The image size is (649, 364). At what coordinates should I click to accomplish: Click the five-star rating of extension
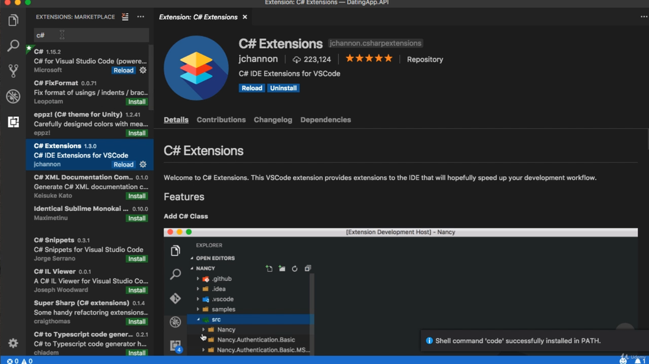point(369,59)
